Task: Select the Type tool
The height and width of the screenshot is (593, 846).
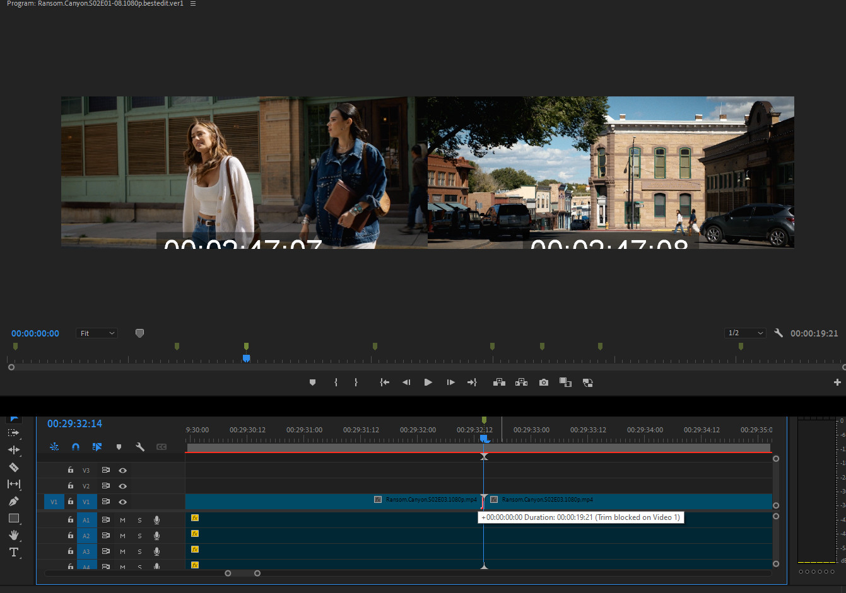Action: coord(14,552)
